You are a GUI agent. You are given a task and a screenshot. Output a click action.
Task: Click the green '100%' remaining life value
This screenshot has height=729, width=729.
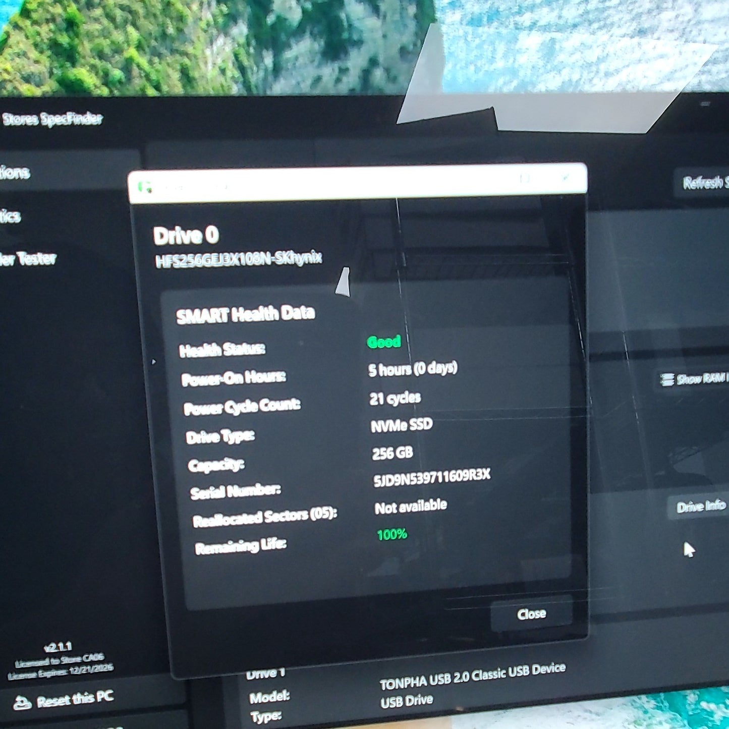tap(392, 534)
